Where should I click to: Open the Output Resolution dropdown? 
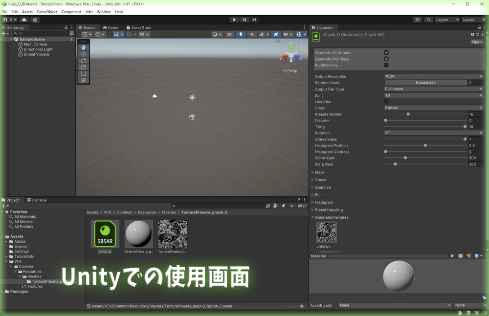[433, 76]
